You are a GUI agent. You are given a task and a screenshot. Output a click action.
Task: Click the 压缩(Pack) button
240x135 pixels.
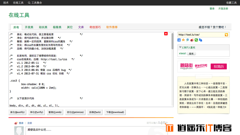pos(95,112)
